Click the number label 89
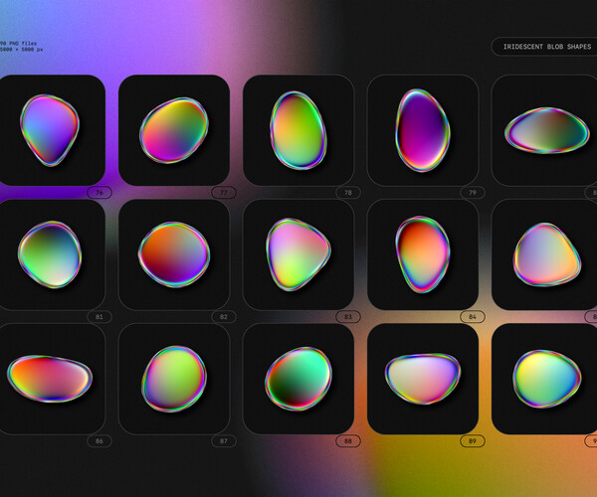Screen dimensions: 597x497 (x=472, y=441)
